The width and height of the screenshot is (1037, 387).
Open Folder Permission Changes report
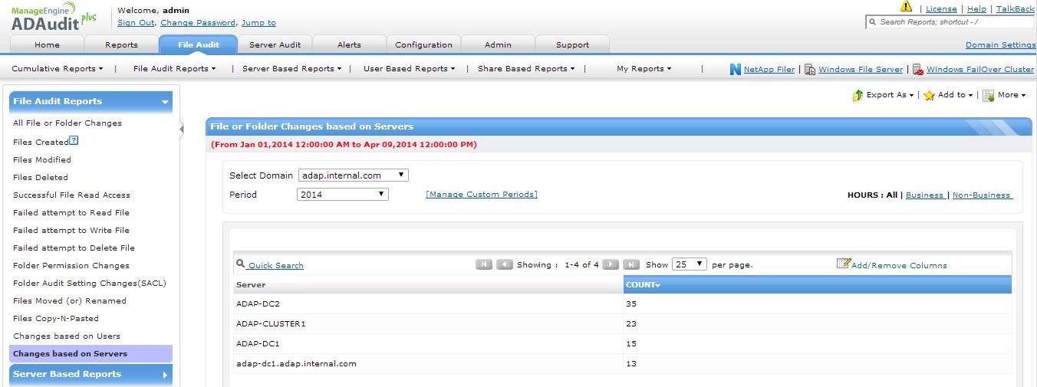coord(71,265)
